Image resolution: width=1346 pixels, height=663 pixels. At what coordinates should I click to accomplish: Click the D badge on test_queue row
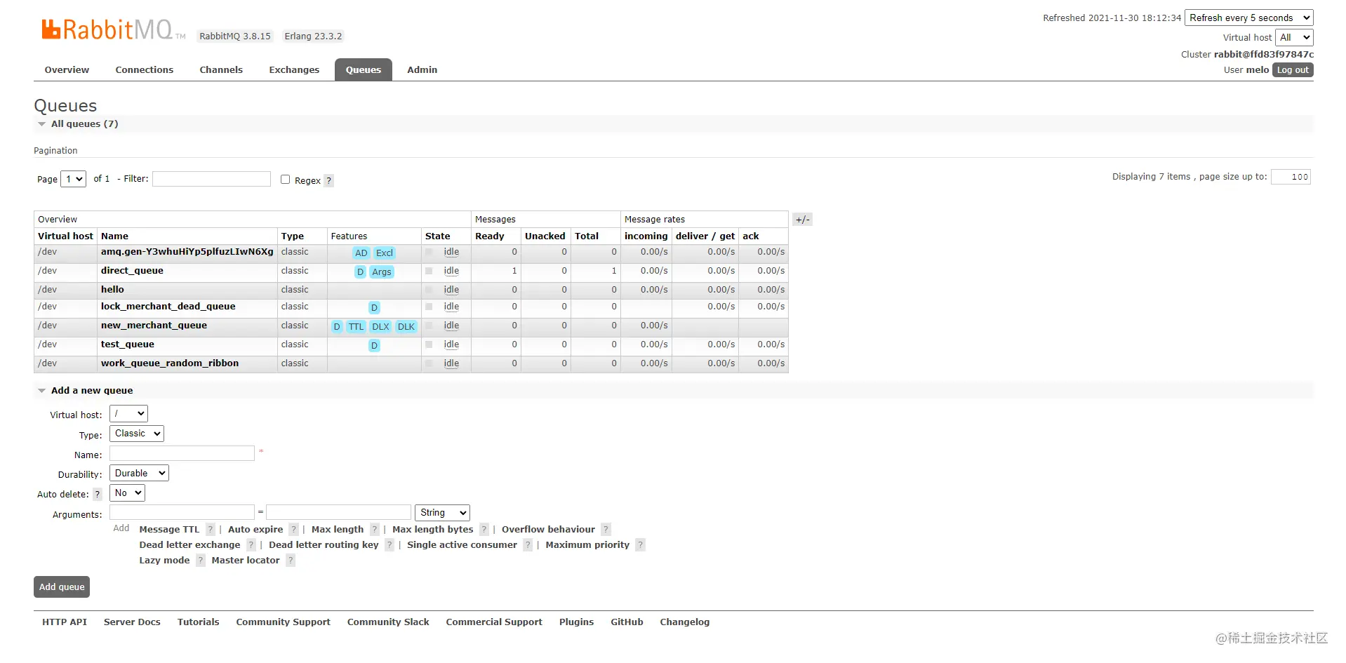374,346
